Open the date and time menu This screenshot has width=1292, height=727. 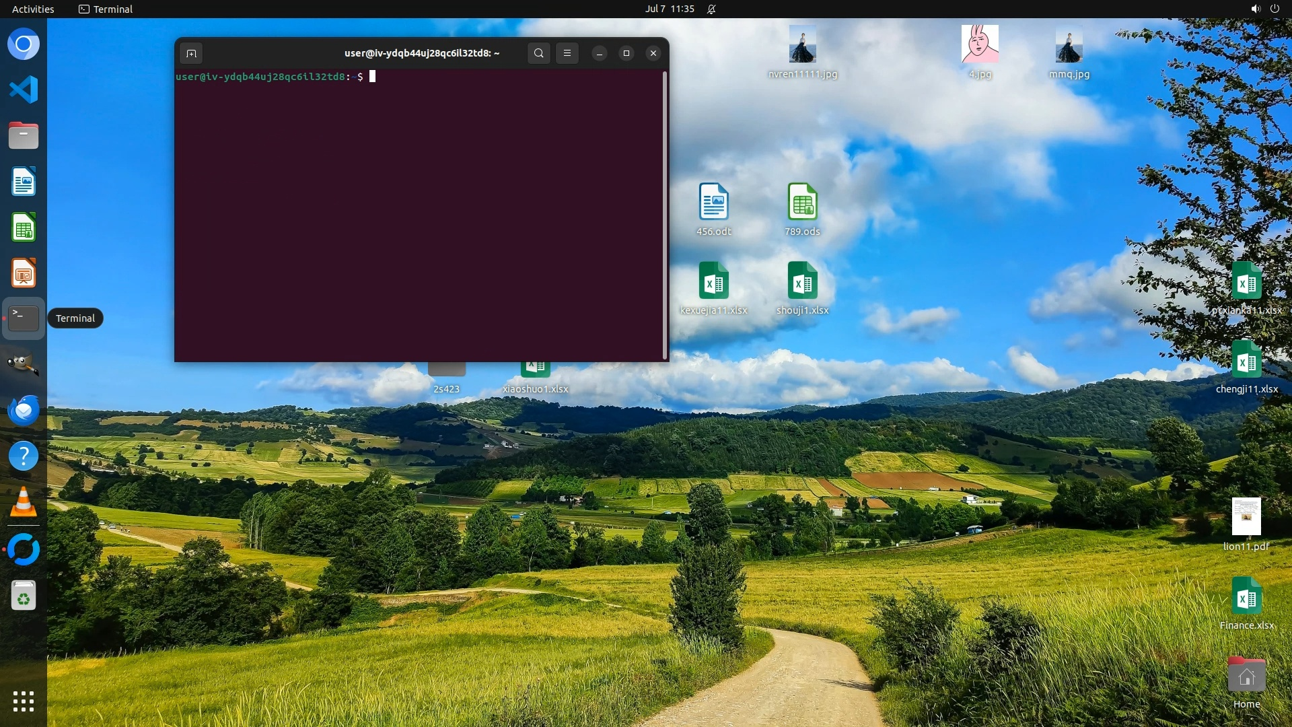point(669,9)
